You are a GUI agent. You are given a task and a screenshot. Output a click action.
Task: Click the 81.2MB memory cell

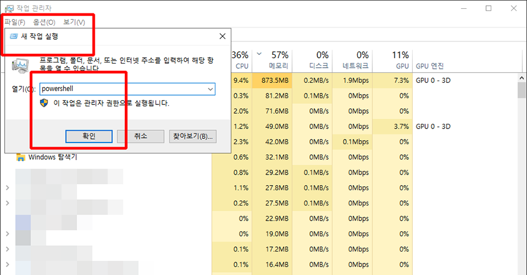tap(272, 96)
